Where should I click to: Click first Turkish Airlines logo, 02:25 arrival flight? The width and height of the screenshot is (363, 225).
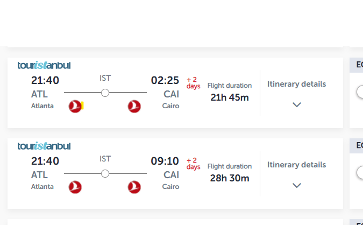click(x=75, y=106)
